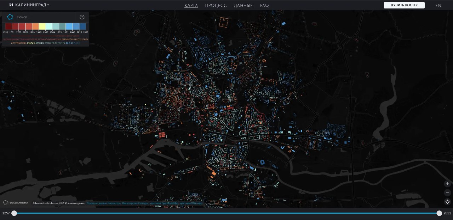This screenshot has width=453, height=220.
Task: Click the site logo icon beside Калининград
Action: point(11,5)
